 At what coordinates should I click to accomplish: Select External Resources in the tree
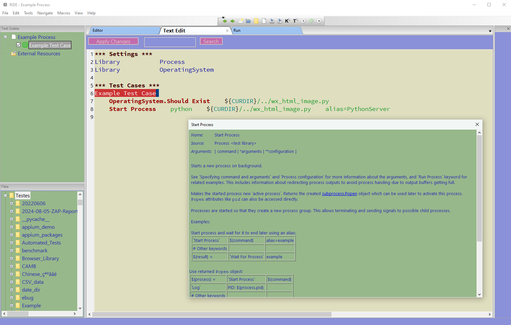[x=39, y=53]
